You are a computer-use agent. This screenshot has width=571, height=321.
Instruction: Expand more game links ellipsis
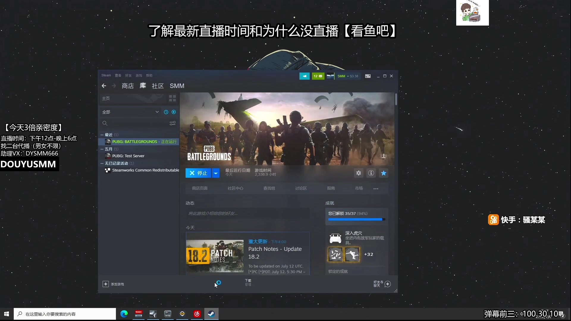(376, 189)
